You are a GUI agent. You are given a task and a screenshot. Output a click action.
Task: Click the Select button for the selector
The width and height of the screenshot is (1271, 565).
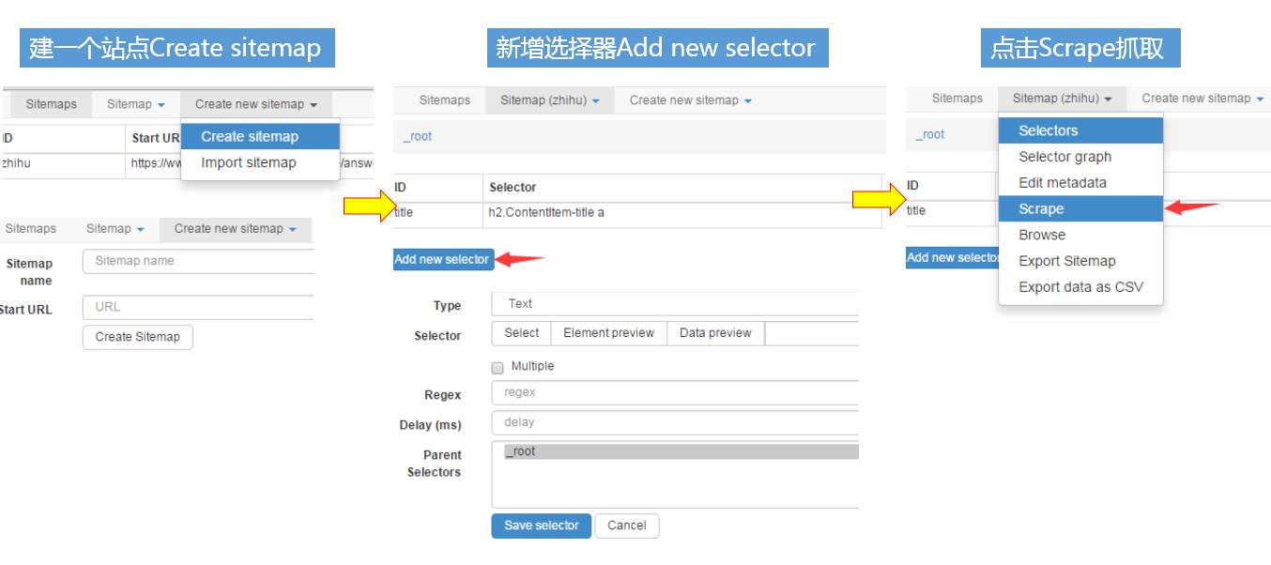(521, 333)
